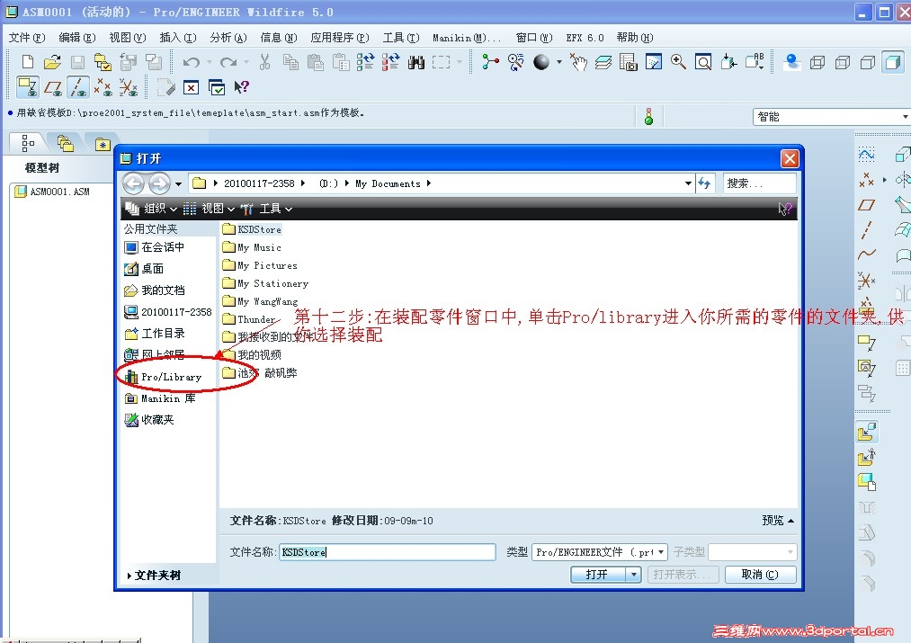This screenshot has height=643, width=911.
Task: Click the model tree tab icon
Action: pyautogui.click(x=27, y=142)
